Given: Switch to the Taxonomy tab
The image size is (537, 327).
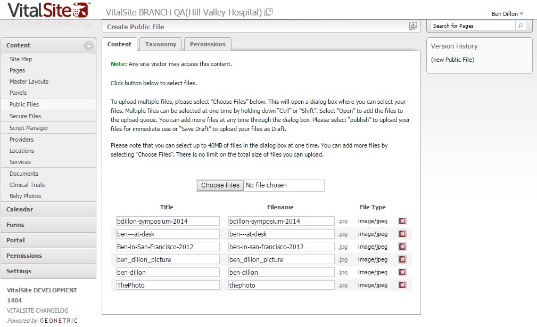Looking at the screenshot, I should click(x=161, y=44).
